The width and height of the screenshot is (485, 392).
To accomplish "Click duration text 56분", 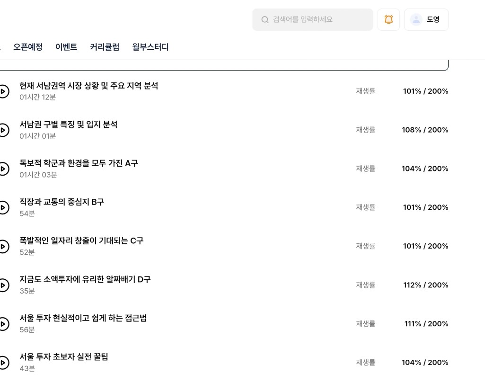I will click(x=27, y=330).
